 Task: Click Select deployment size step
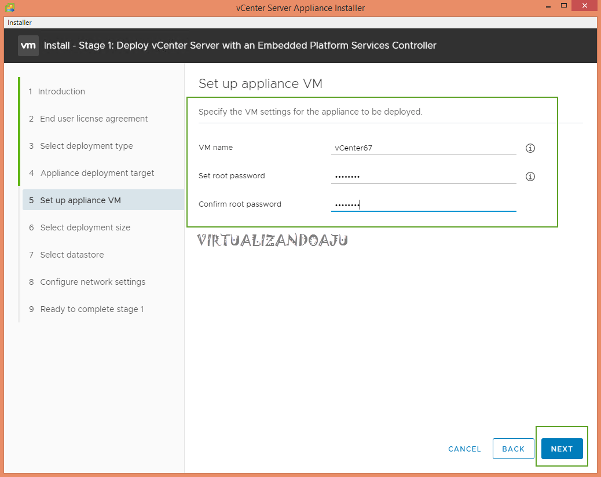(x=85, y=228)
